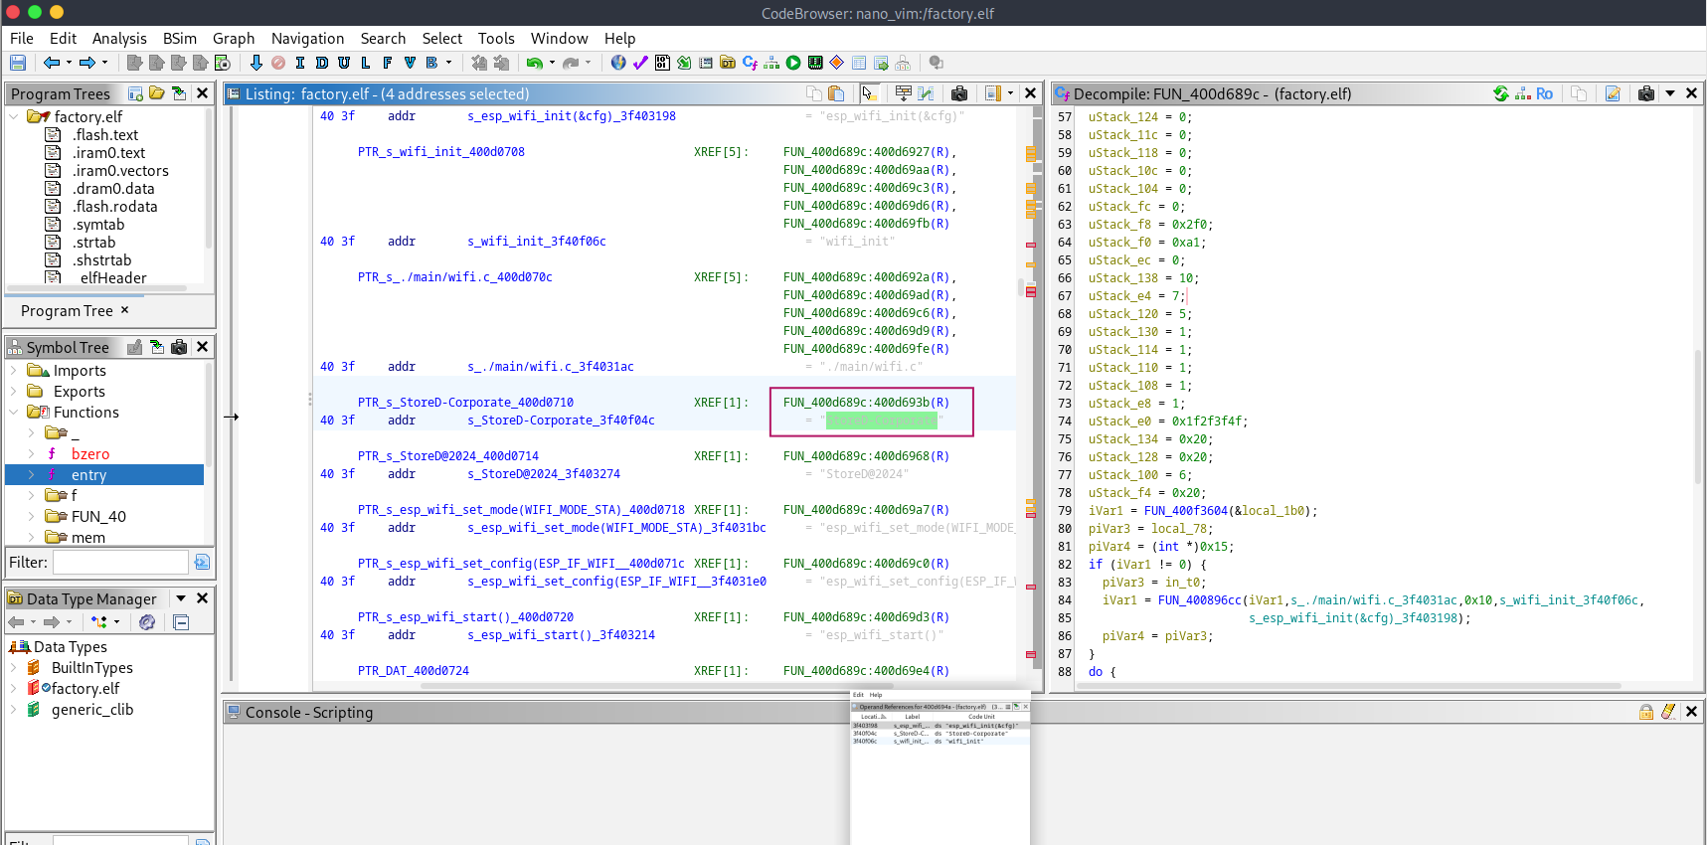
Task: Click the Undo green arrow icon
Action: (535, 63)
